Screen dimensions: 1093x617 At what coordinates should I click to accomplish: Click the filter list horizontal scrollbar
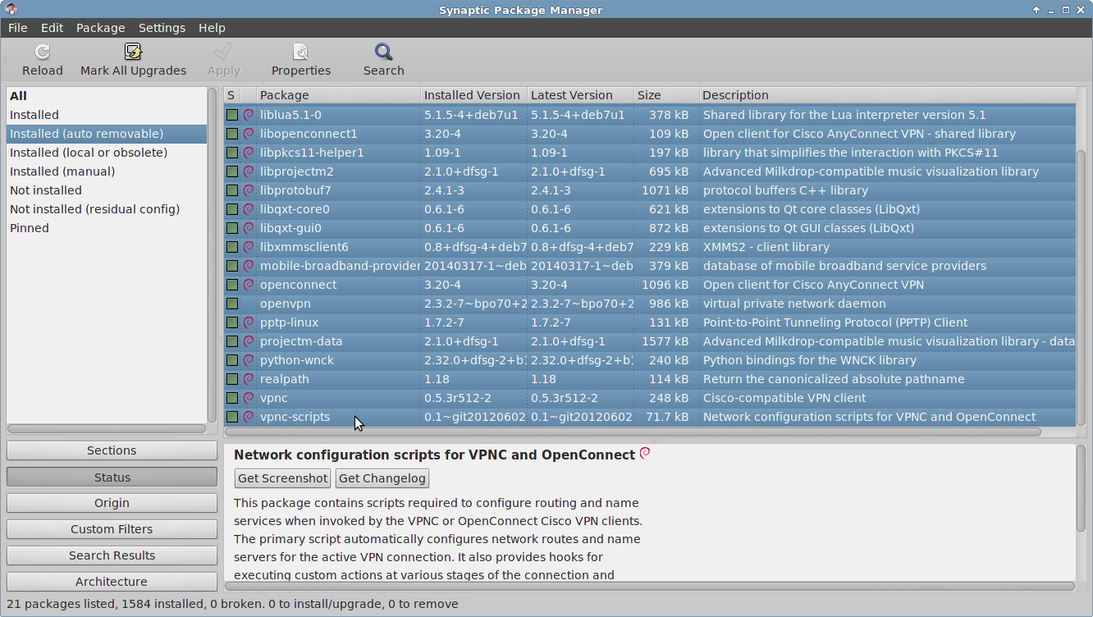pos(106,428)
